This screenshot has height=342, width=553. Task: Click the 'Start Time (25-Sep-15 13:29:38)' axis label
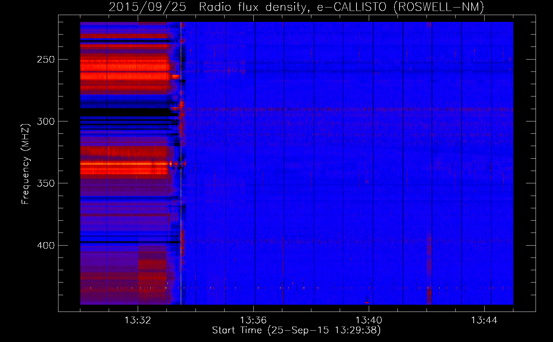296,330
